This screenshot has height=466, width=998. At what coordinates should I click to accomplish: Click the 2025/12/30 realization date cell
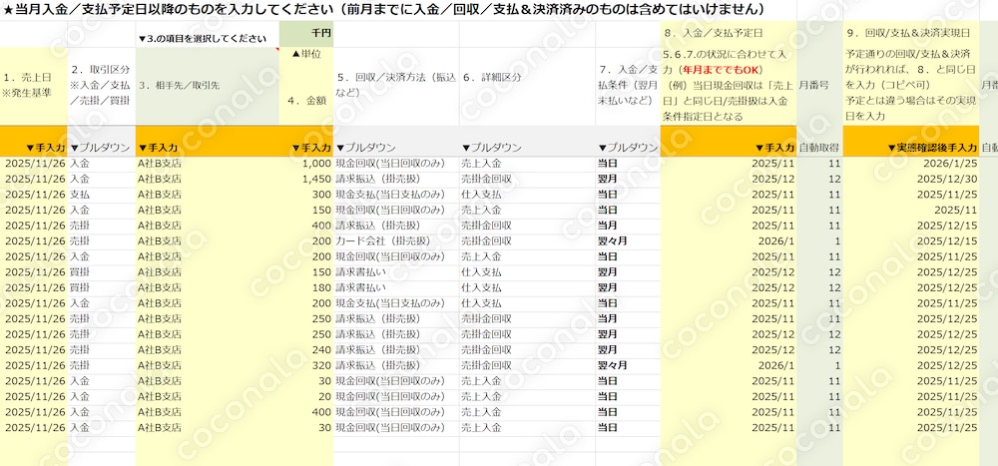tap(911, 179)
